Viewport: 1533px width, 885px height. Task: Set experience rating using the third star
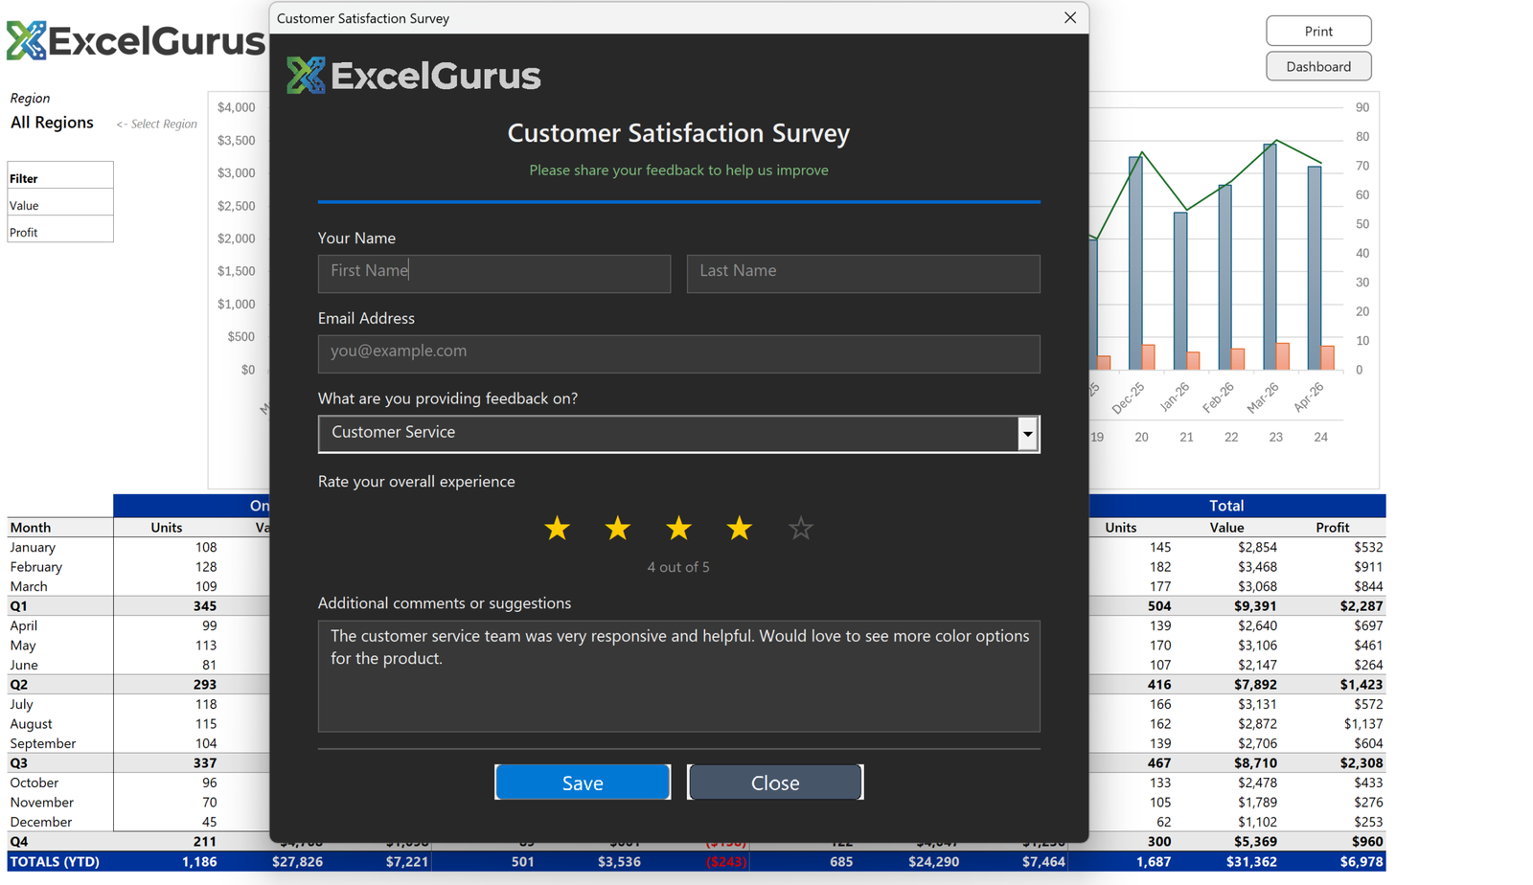click(x=678, y=528)
